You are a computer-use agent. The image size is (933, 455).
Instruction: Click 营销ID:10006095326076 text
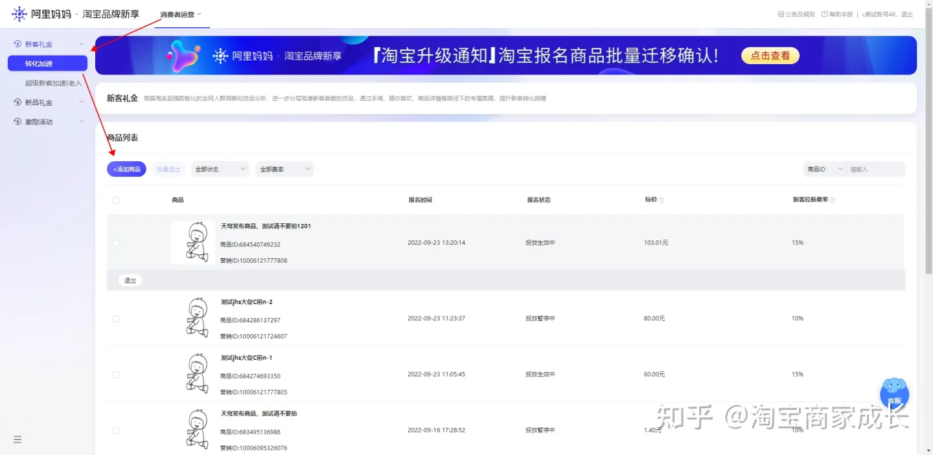pyautogui.click(x=253, y=448)
